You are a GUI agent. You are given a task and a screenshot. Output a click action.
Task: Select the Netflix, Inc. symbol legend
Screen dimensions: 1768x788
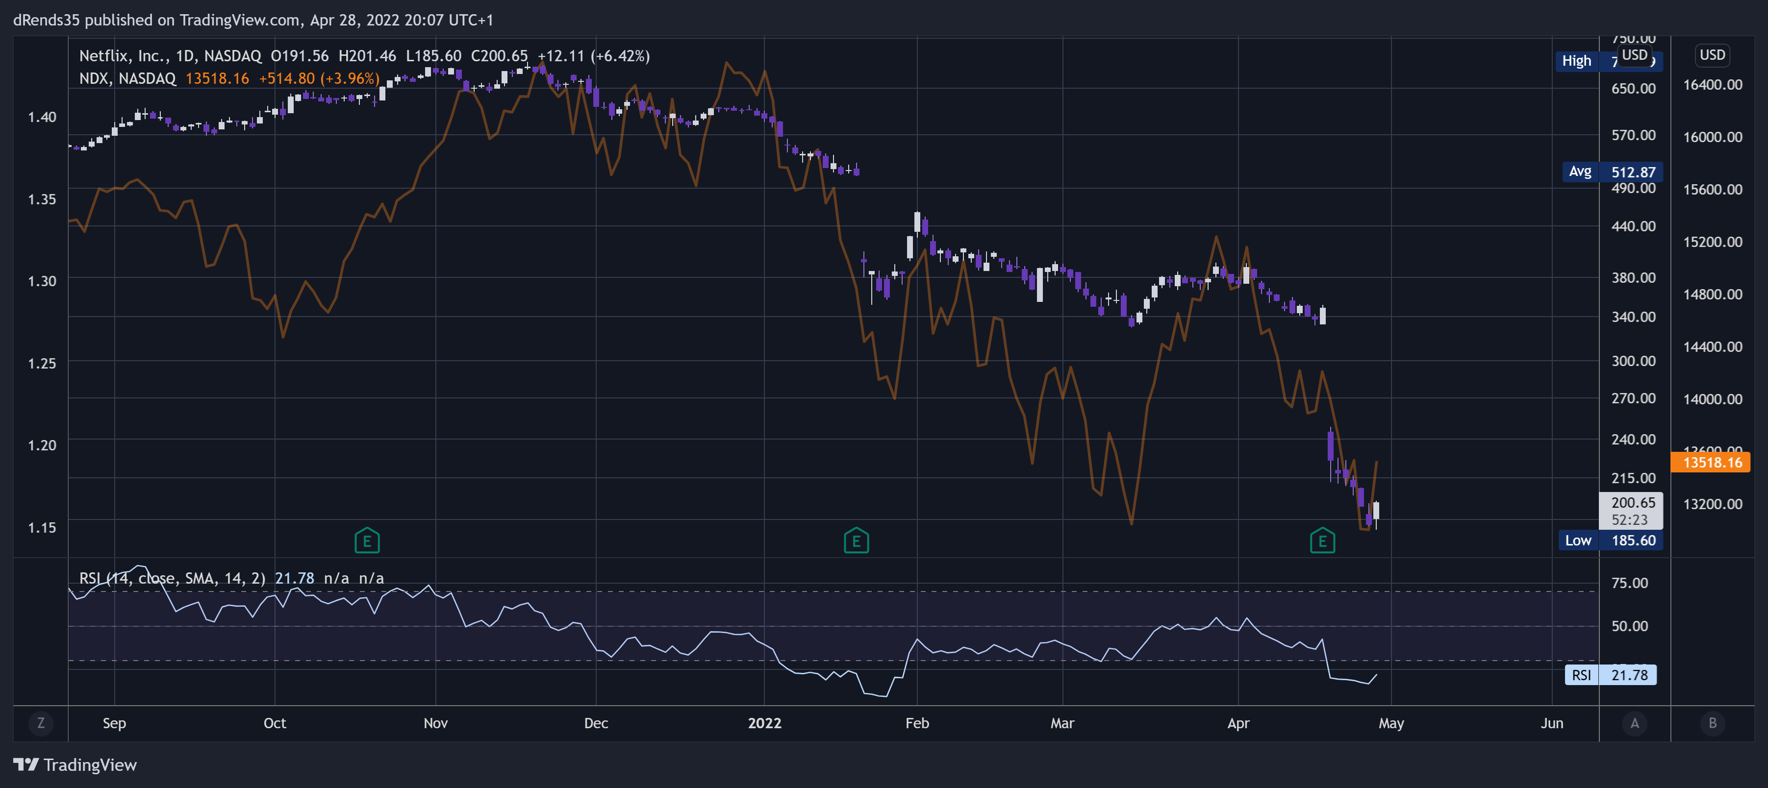(170, 55)
